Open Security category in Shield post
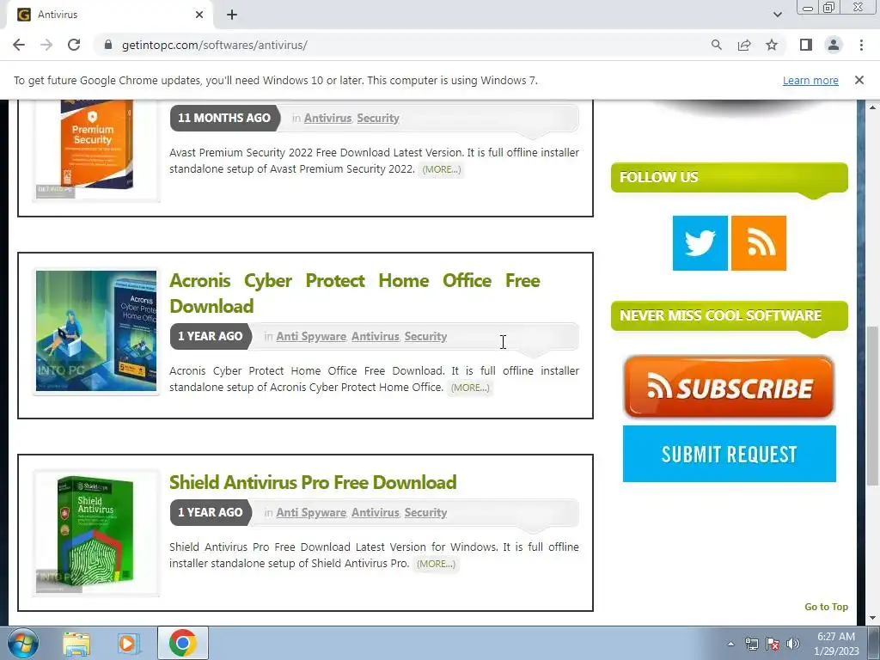Screen dimensions: 880x660 tap(425, 513)
